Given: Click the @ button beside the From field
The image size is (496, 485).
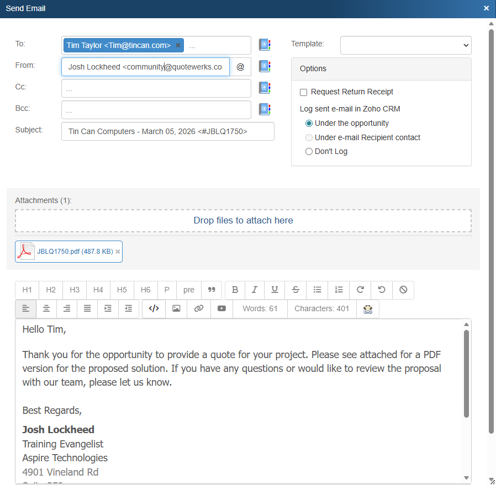Looking at the screenshot, I should (x=240, y=67).
